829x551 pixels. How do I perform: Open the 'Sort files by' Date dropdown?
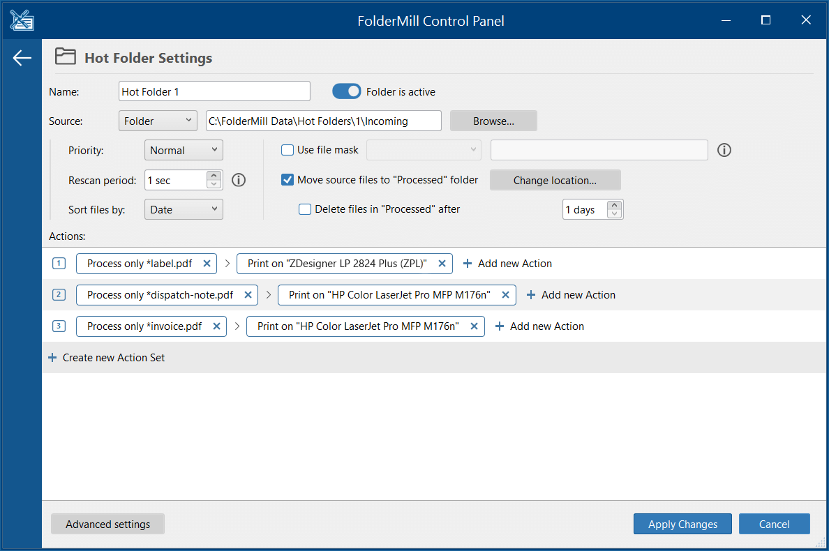(184, 209)
